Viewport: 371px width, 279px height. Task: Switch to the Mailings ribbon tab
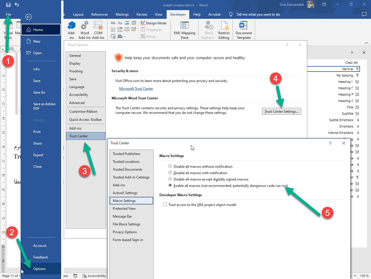tap(122, 14)
